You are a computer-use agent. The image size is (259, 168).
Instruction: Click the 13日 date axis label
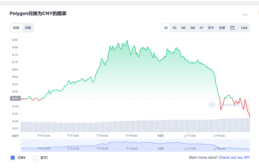click(x=160, y=136)
